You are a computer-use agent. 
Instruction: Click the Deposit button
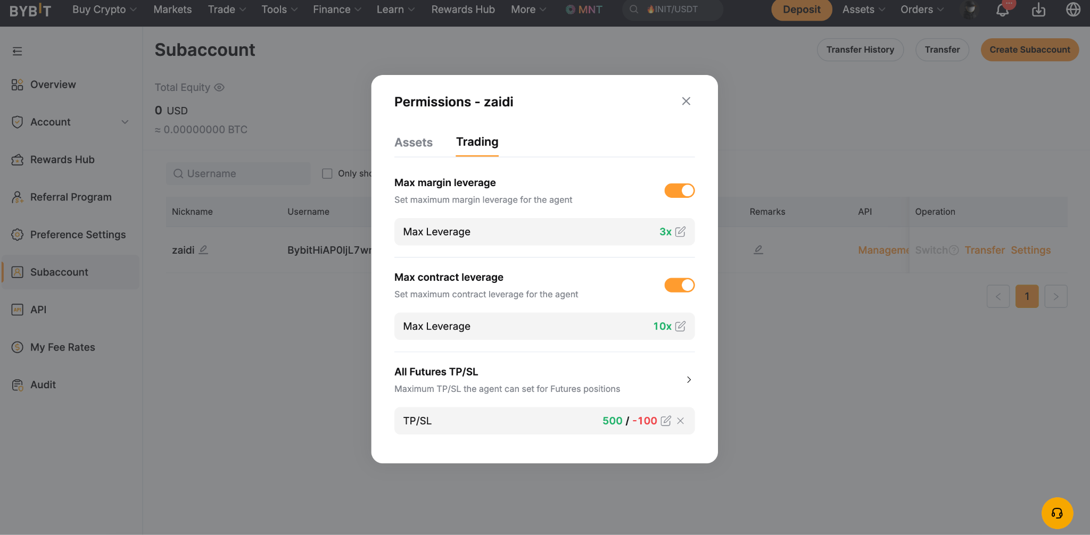click(802, 10)
